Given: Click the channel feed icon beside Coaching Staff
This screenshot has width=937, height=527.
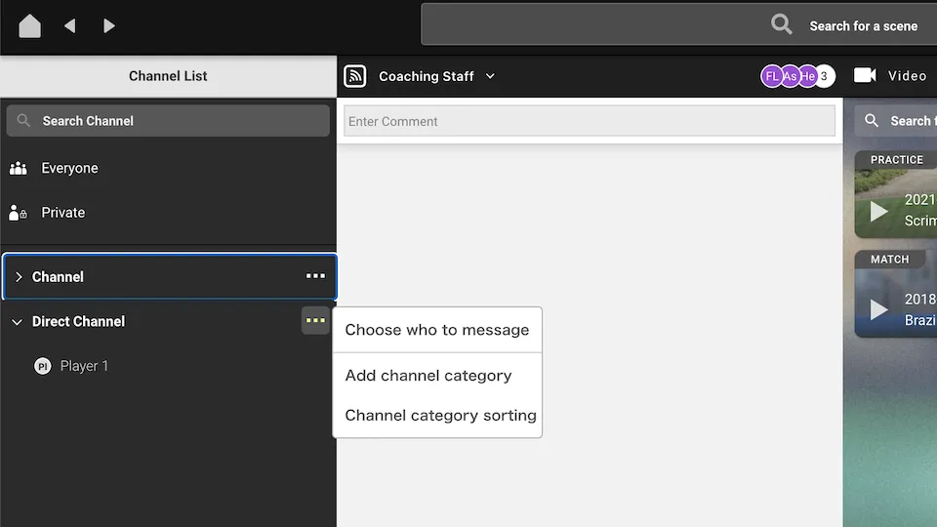Looking at the screenshot, I should pos(355,76).
